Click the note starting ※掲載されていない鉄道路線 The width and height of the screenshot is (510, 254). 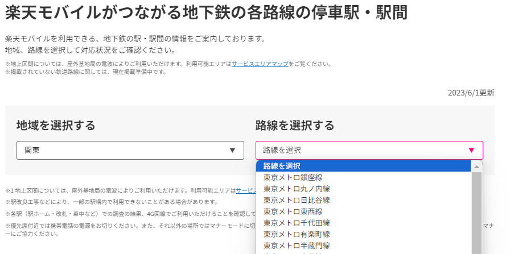[86, 72]
